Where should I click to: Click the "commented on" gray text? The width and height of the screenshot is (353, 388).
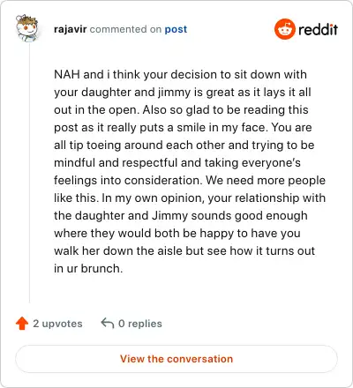(125, 29)
